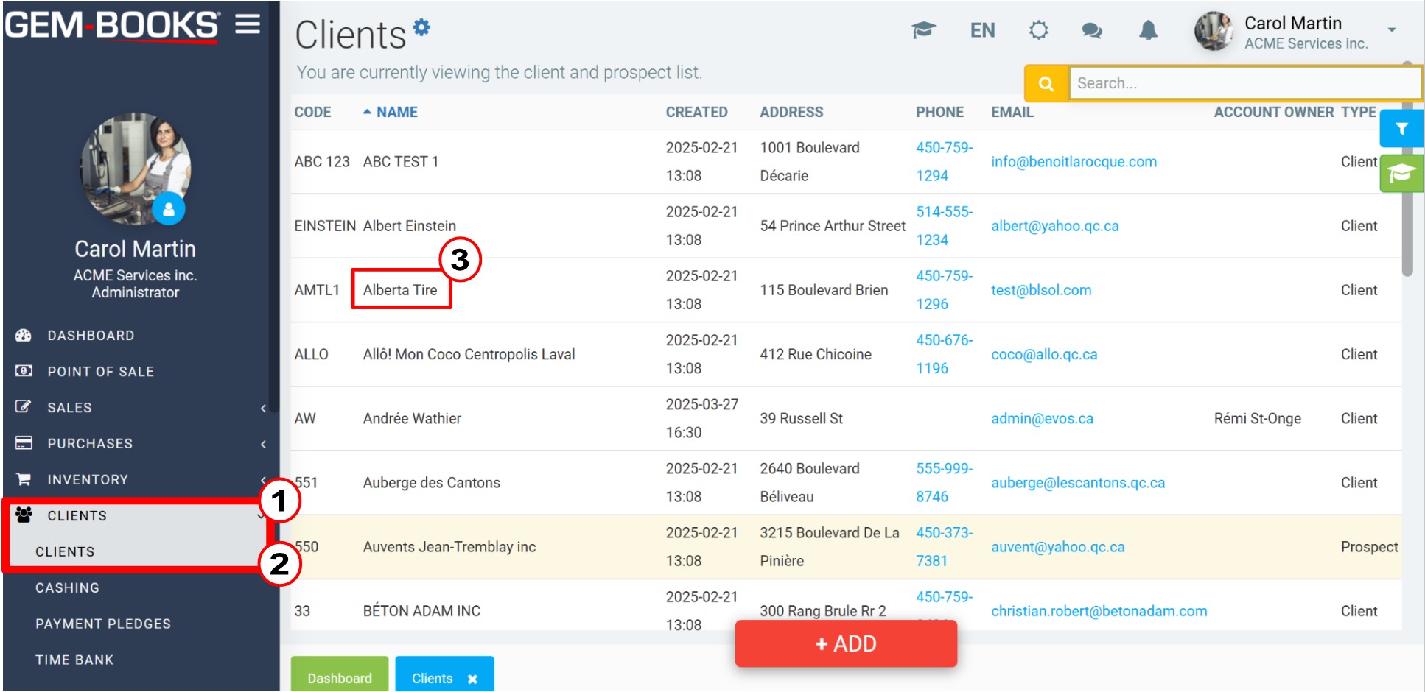Switch language using the EN selector

pos(982,30)
